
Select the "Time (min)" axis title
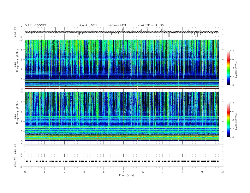pyautogui.click(x=126, y=175)
